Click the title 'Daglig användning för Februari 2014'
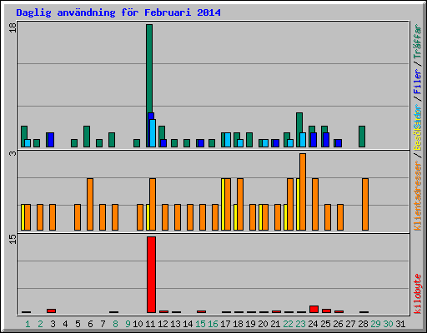 pos(118,12)
